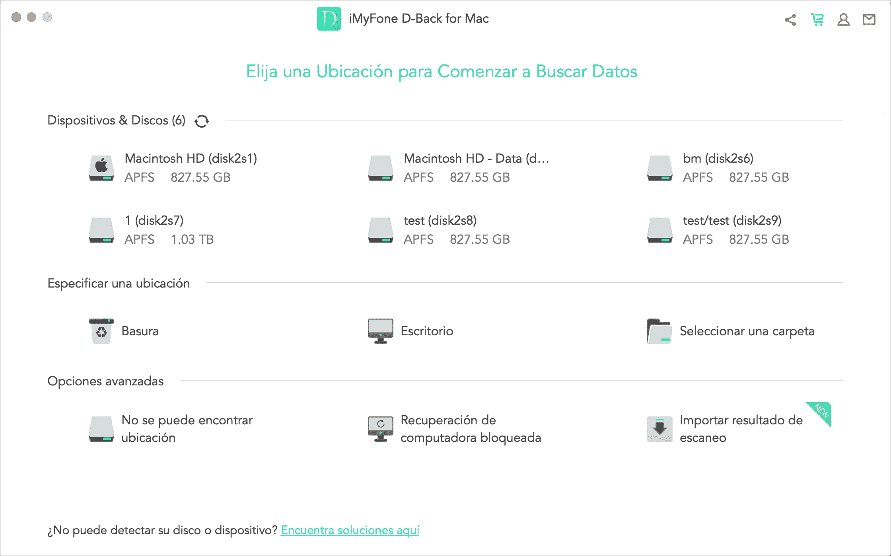Click the mail feedback icon

pos(869,19)
